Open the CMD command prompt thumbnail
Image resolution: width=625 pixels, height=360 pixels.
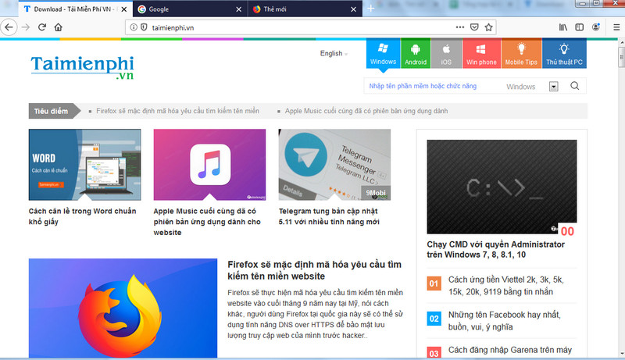[502, 187]
